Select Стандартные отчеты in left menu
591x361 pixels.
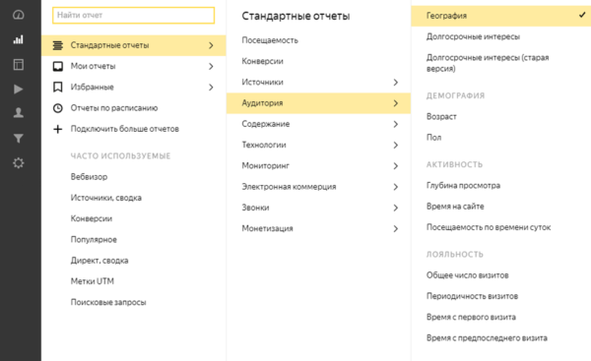coord(133,45)
